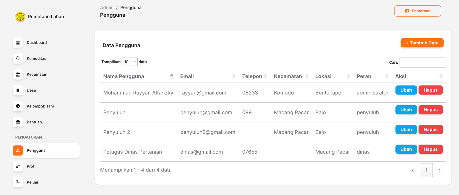Click the + Tambah Data button
459x195 pixels.
coord(422,43)
